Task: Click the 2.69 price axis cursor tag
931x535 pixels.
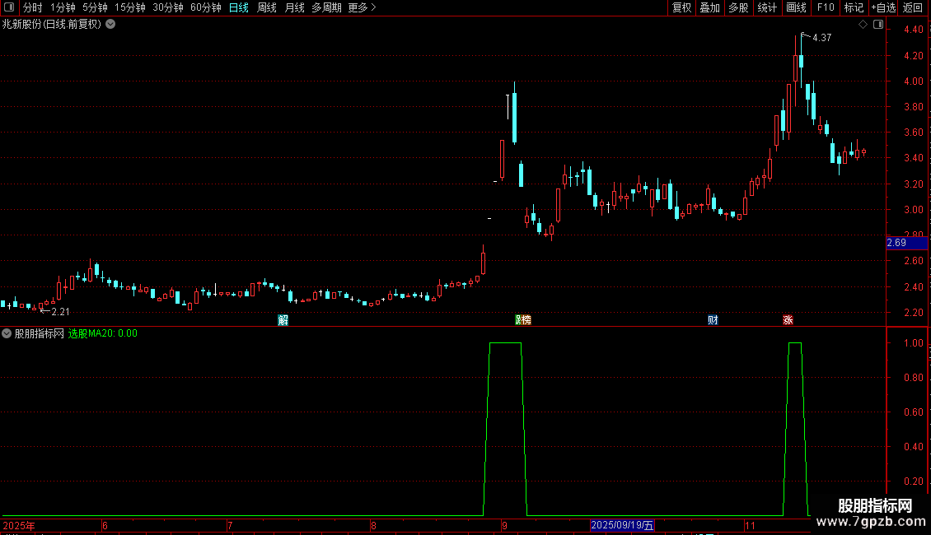Action: [906, 243]
